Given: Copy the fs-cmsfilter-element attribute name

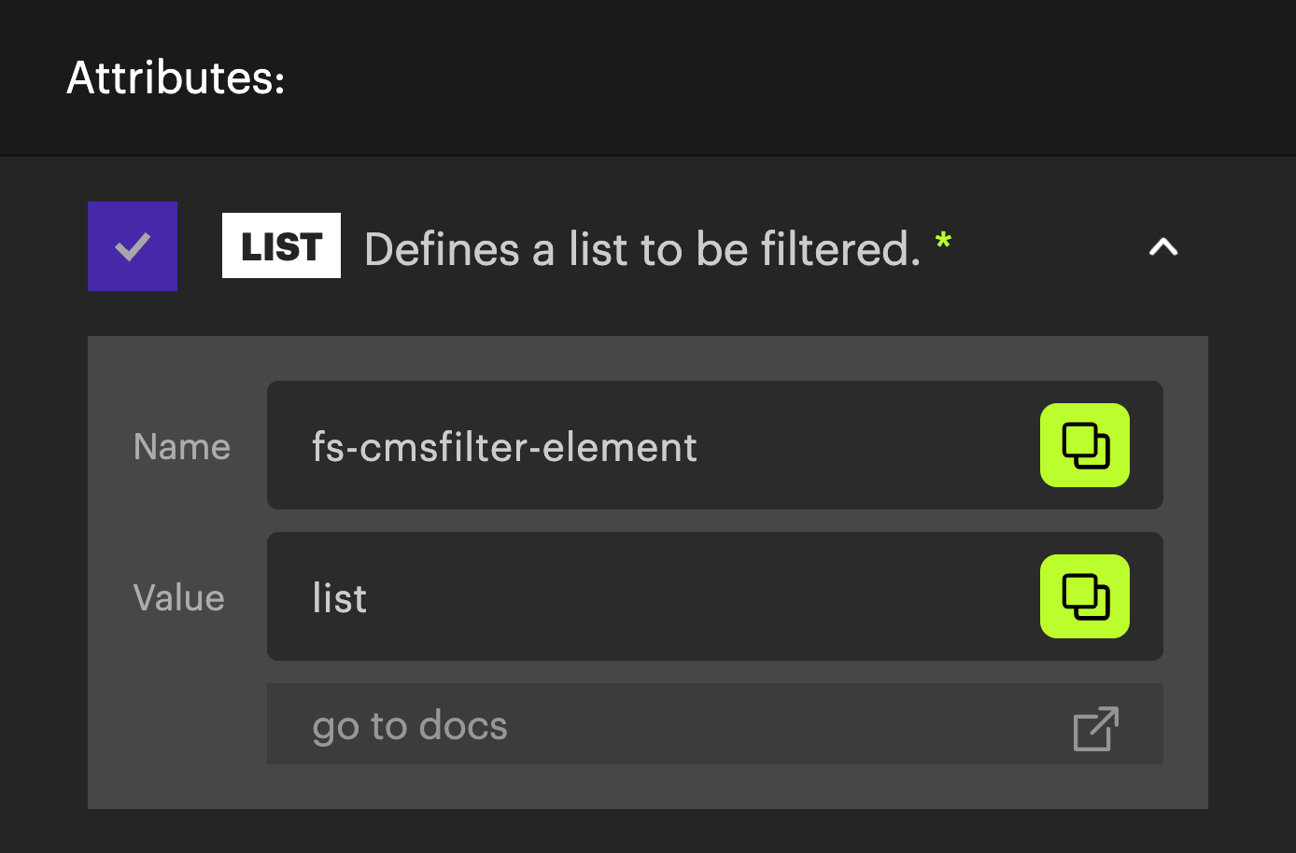Looking at the screenshot, I should pos(1085,445).
